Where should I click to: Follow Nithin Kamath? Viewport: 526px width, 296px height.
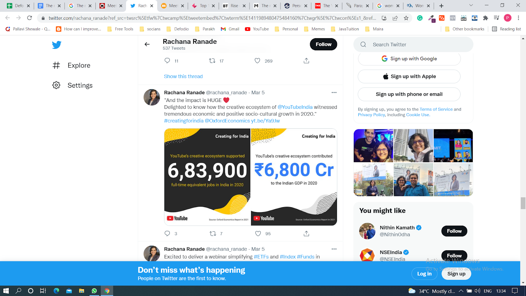point(454,231)
